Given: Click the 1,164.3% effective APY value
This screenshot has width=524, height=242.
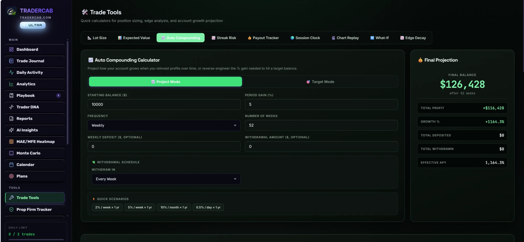Looking at the screenshot, I should [x=495, y=163].
